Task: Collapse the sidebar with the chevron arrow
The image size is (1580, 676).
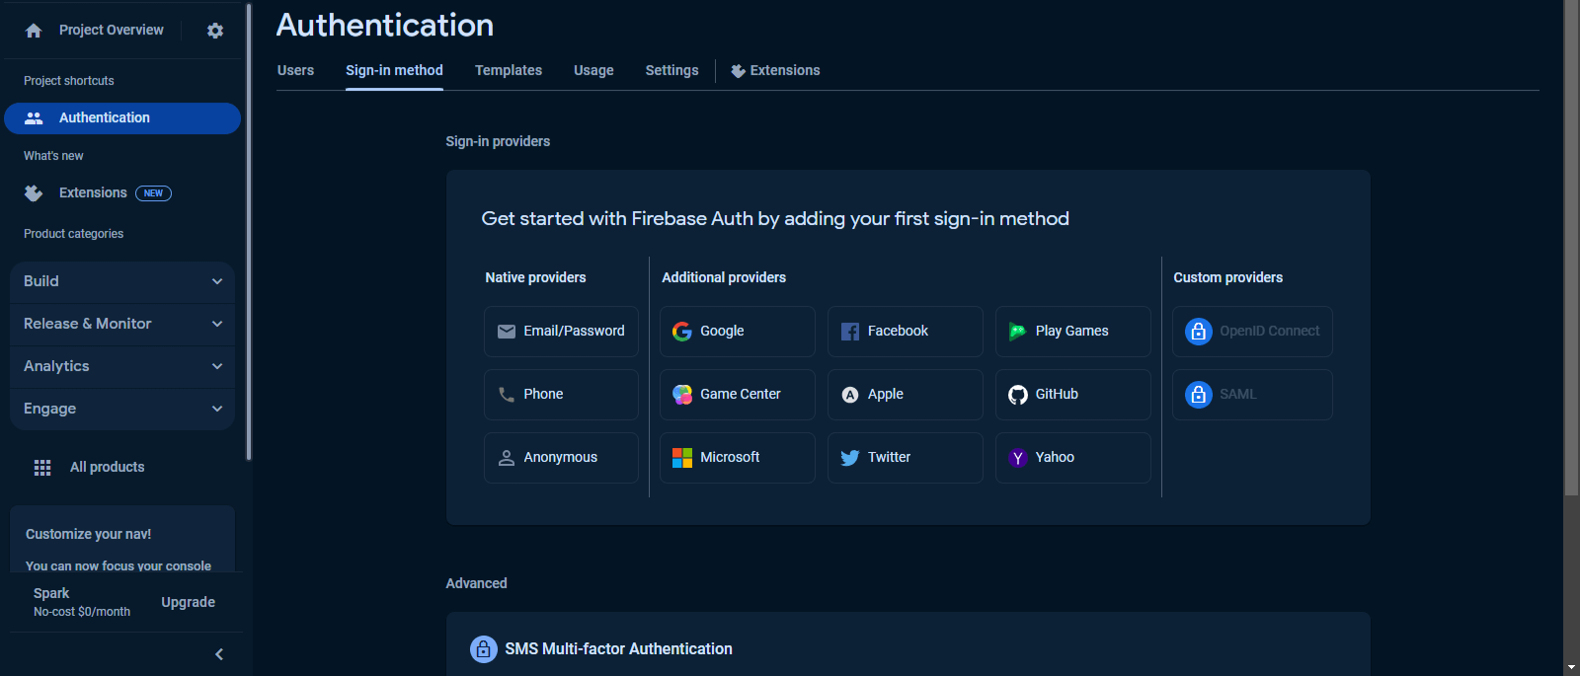Action: click(x=219, y=654)
